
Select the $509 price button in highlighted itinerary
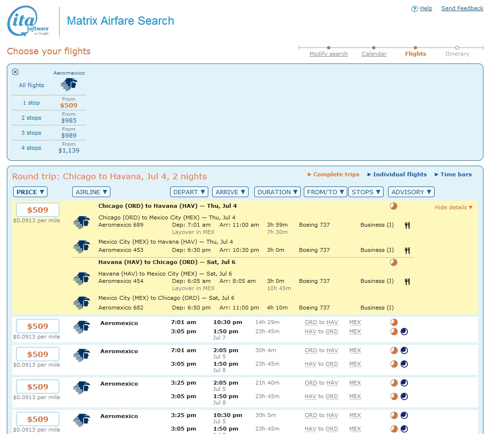[38, 210]
